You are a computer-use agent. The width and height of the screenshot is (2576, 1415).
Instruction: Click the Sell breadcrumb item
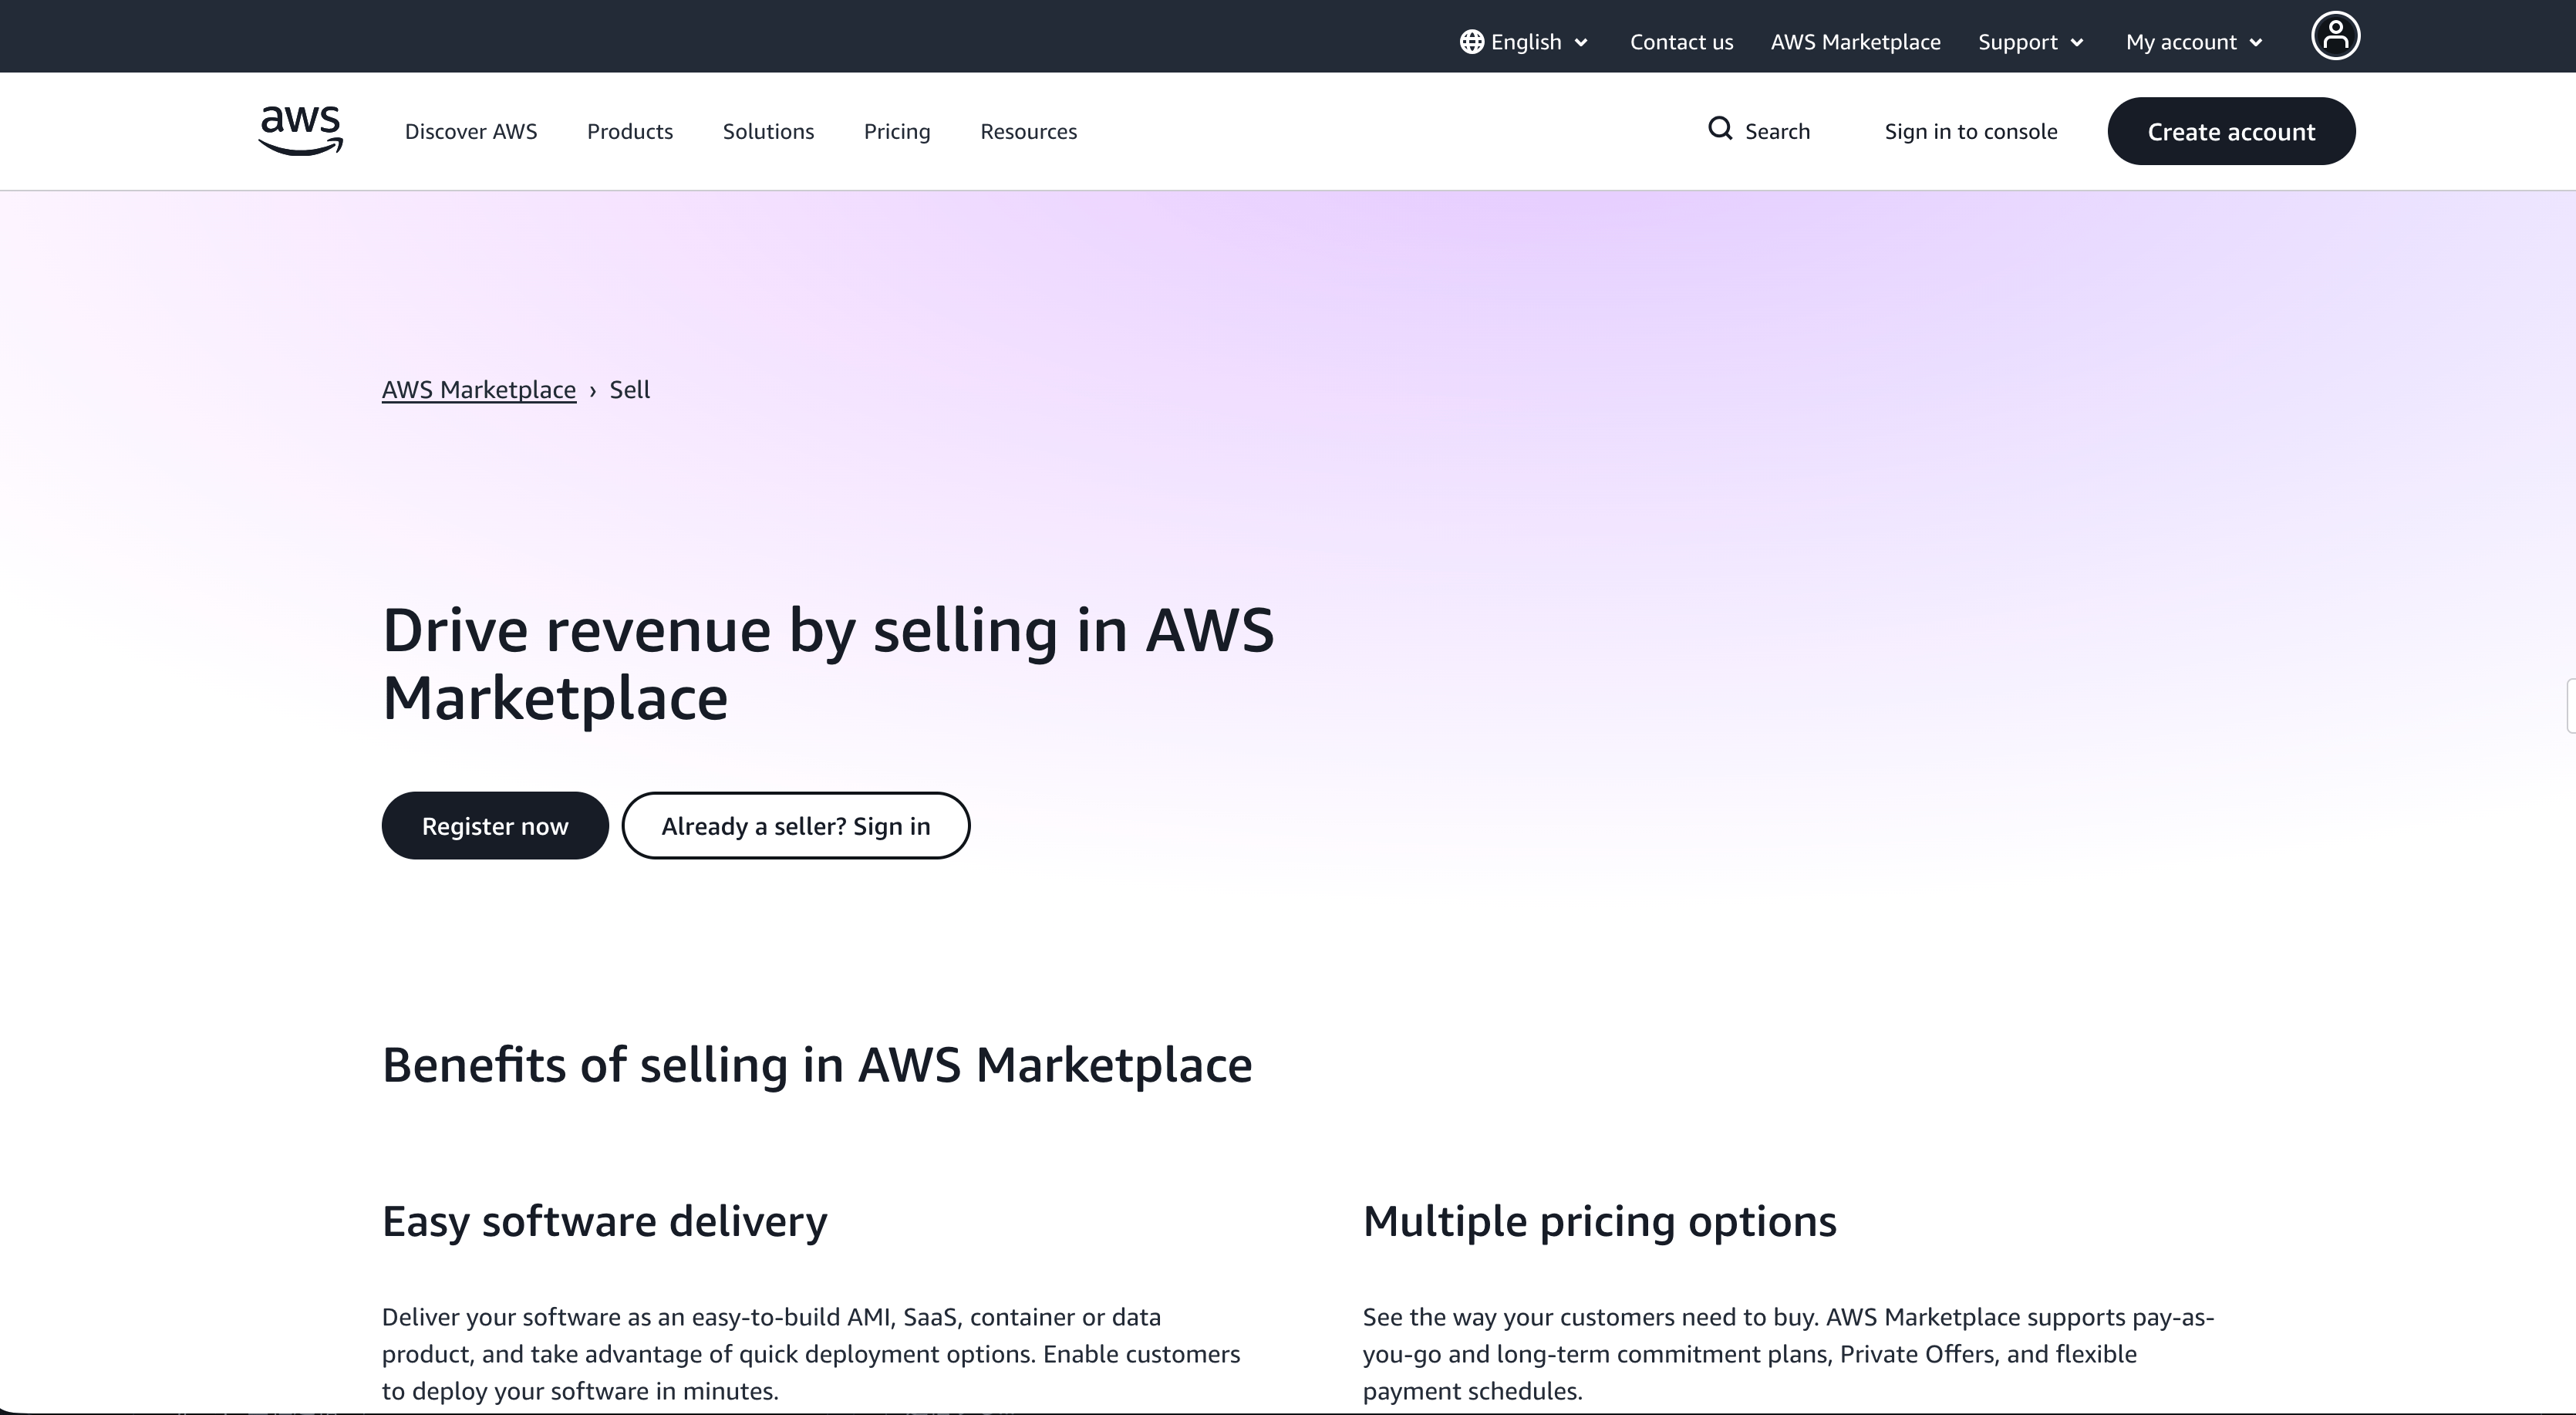click(629, 390)
